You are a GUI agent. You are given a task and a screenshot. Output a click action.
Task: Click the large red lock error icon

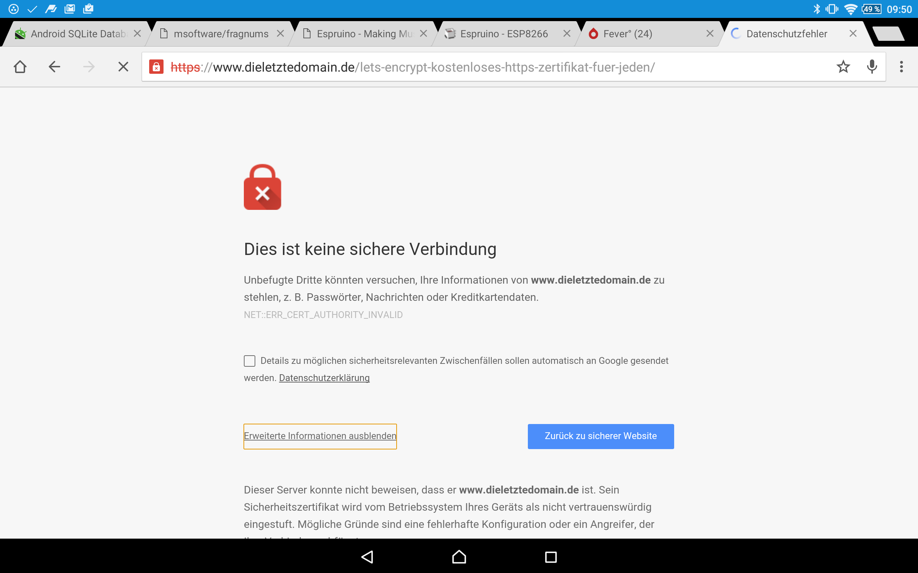(262, 187)
